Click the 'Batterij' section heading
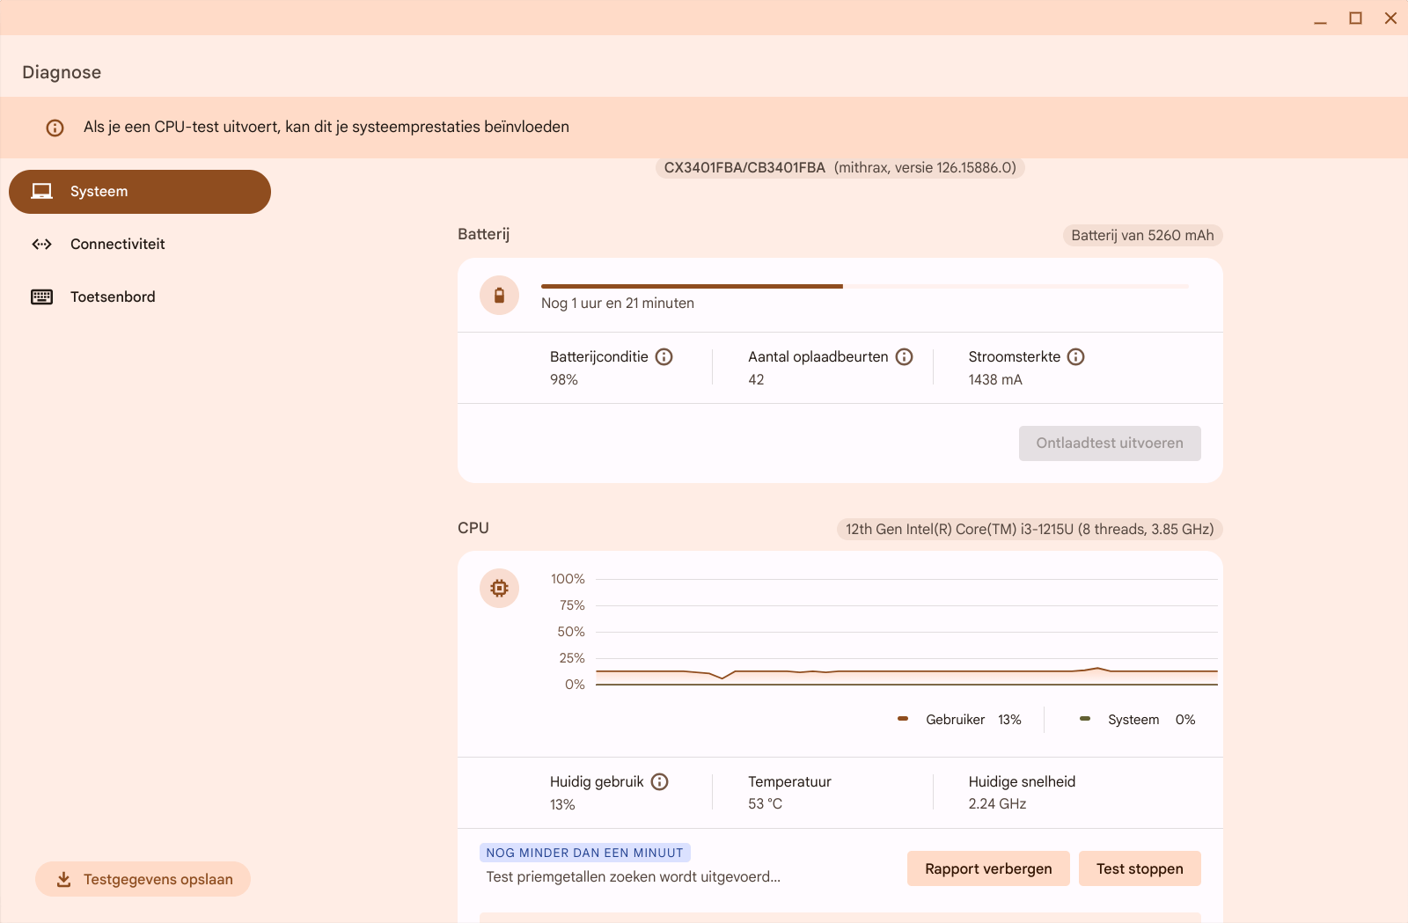Image resolution: width=1408 pixels, height=923 pixels. click(484, 234)
